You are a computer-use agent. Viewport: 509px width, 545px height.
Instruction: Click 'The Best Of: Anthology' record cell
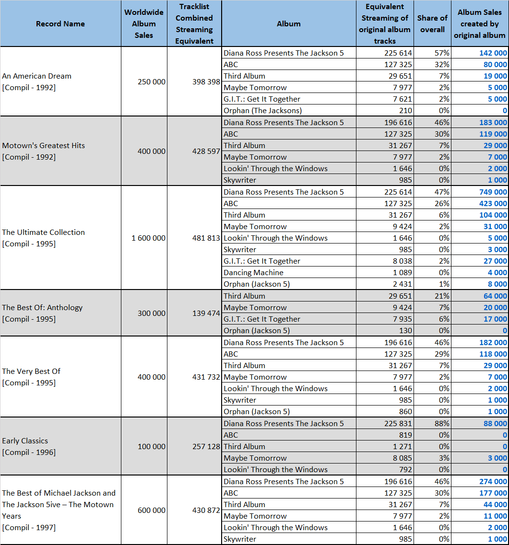click(x=60, y=313)
